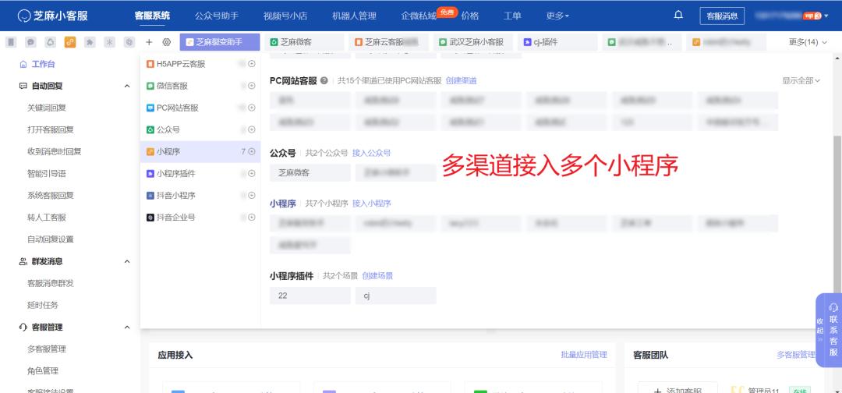
Task: Select the gray H5APP channel filter icon
Action: click(x=11, y=42)
